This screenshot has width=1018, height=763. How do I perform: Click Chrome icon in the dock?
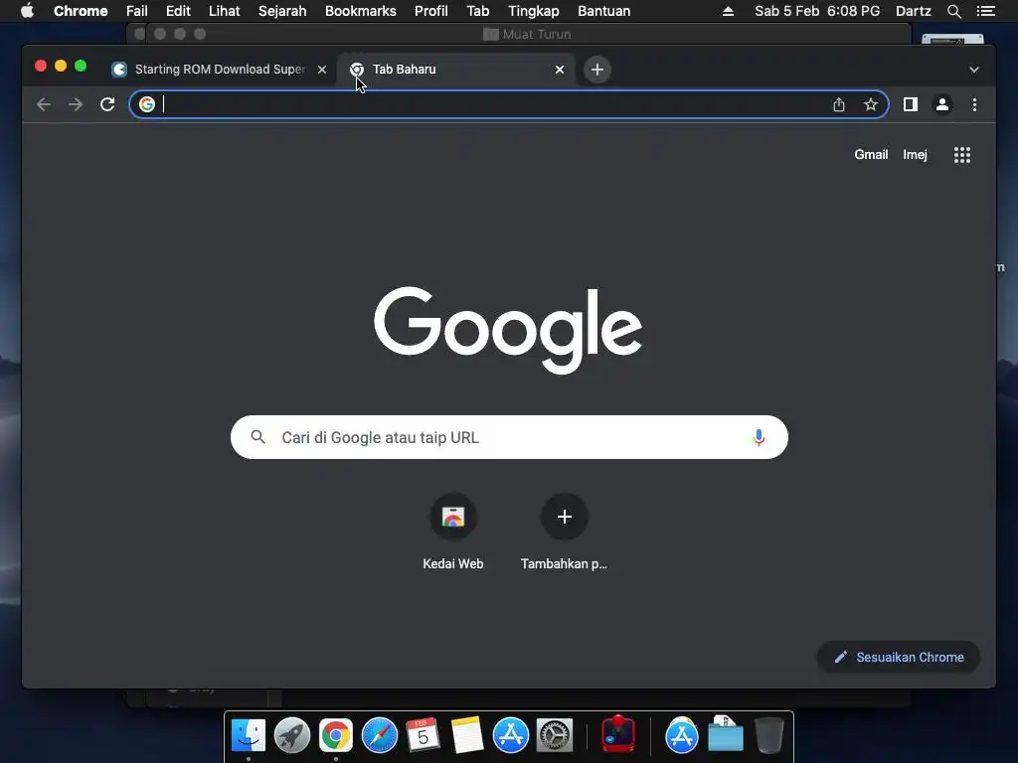pyautogui.click(x=336, y=736)
